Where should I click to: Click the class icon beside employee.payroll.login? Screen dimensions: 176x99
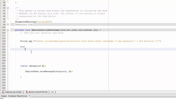point(3,92)
